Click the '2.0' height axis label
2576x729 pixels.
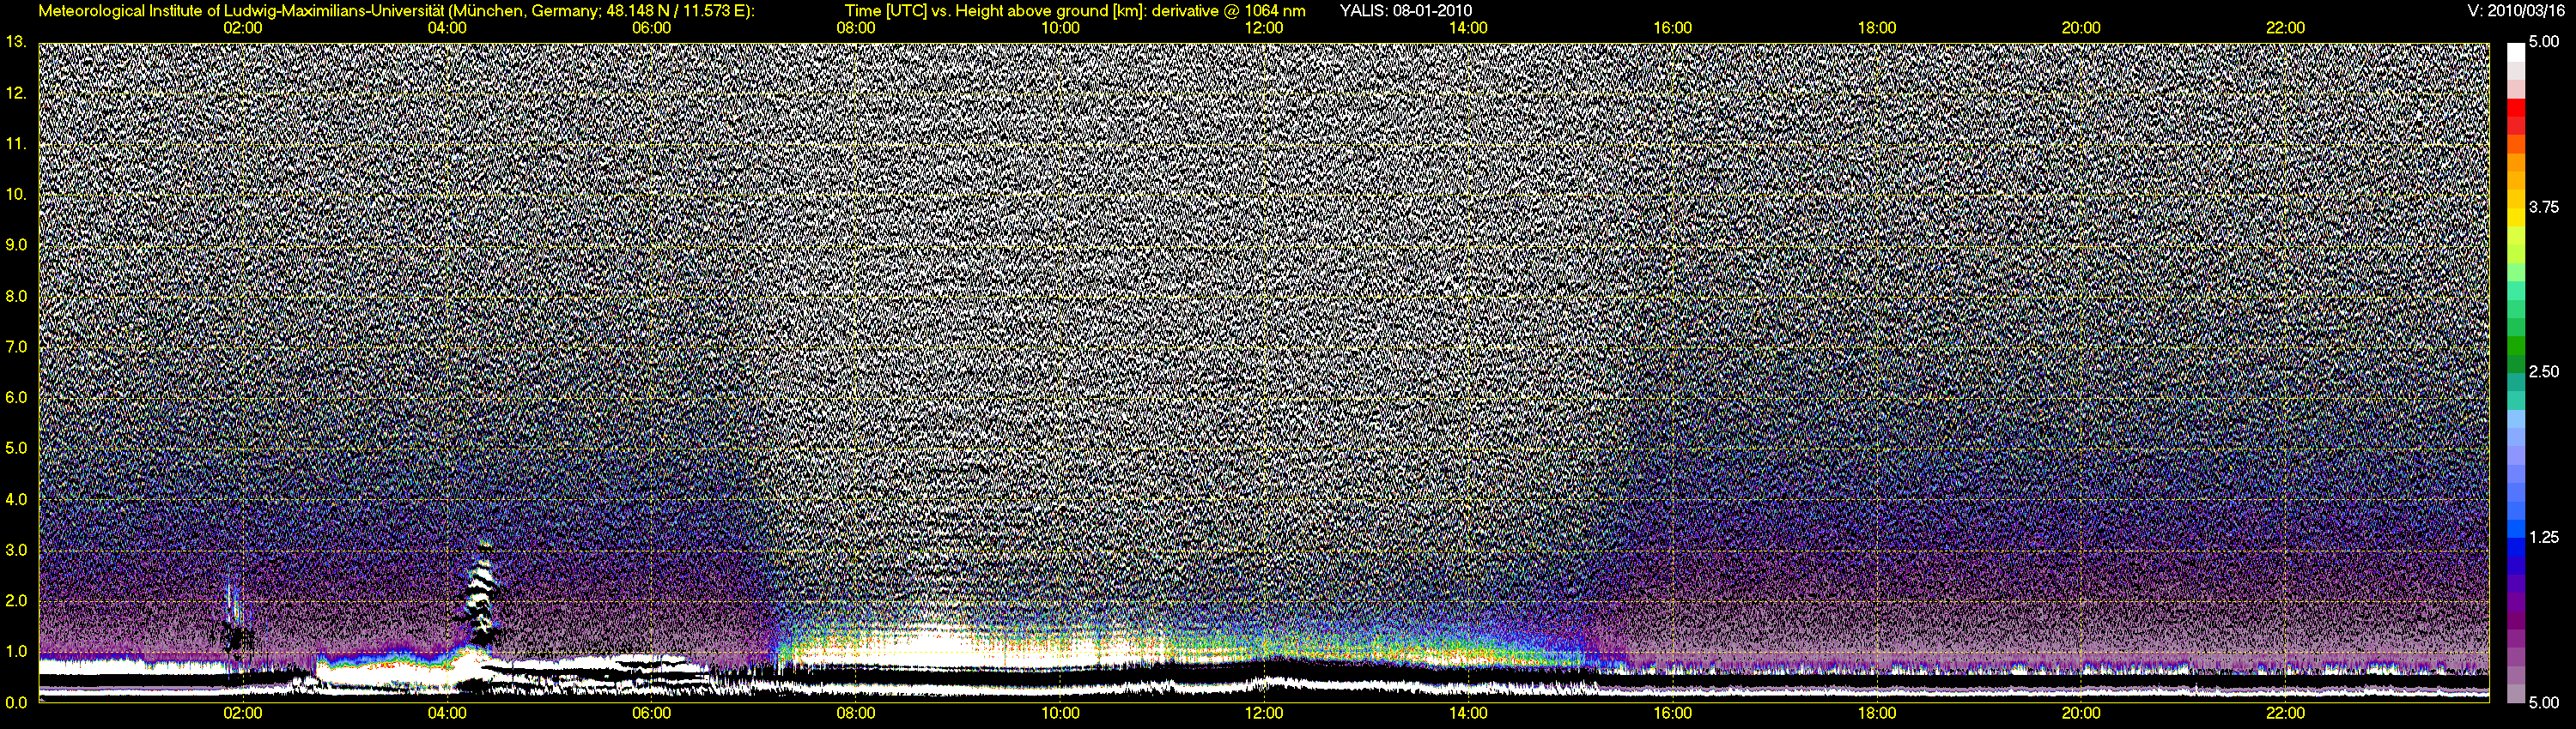click(16, 601)
